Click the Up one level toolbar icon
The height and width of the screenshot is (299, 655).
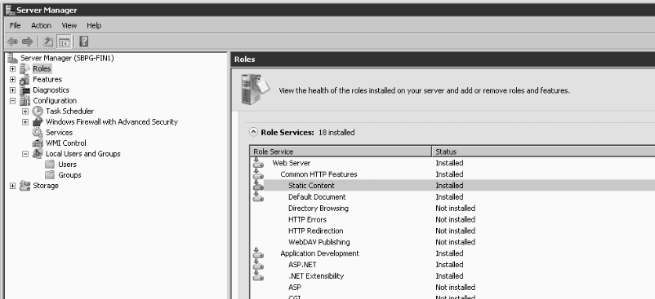coord(48,42)
